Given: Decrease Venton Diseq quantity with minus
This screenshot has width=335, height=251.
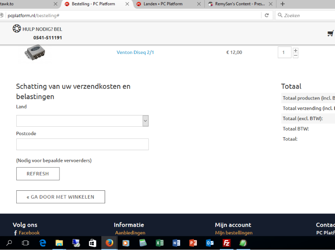Looking at the screenshot, I should (x=296, y=56).
